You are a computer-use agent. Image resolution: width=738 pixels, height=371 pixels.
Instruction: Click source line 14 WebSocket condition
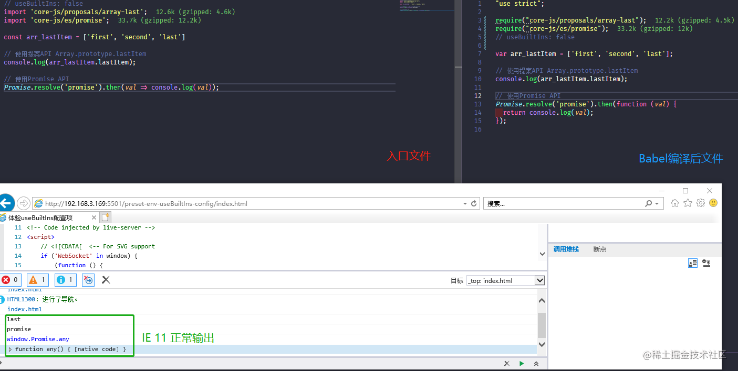[x=89, y=256]
